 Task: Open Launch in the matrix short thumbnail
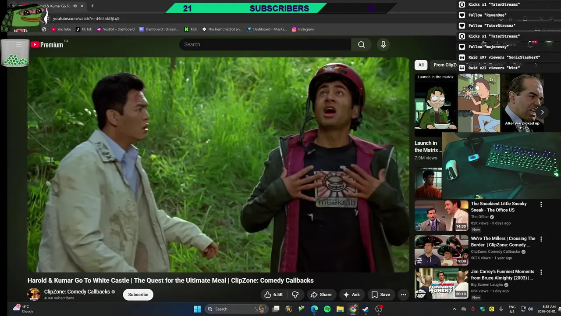pos(435,103)
